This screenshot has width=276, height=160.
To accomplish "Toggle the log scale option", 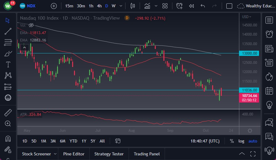I will coord(241,141).
